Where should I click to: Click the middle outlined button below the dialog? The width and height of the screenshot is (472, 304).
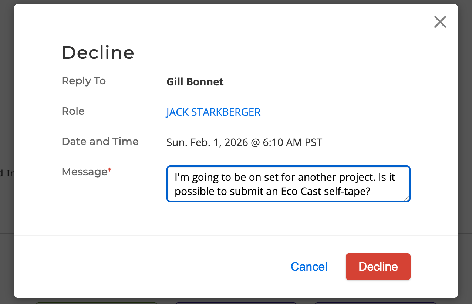coord(236,303)
